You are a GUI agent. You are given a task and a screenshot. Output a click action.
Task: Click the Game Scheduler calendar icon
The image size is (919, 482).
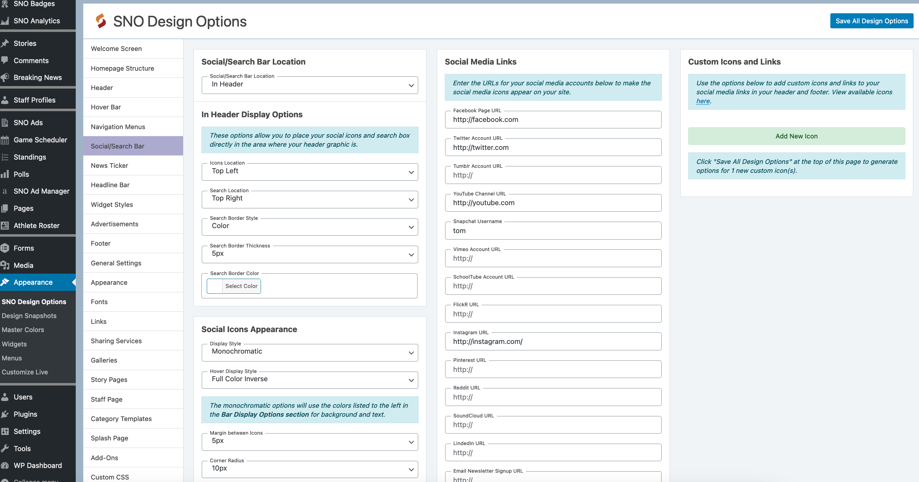tap(5, 140)
